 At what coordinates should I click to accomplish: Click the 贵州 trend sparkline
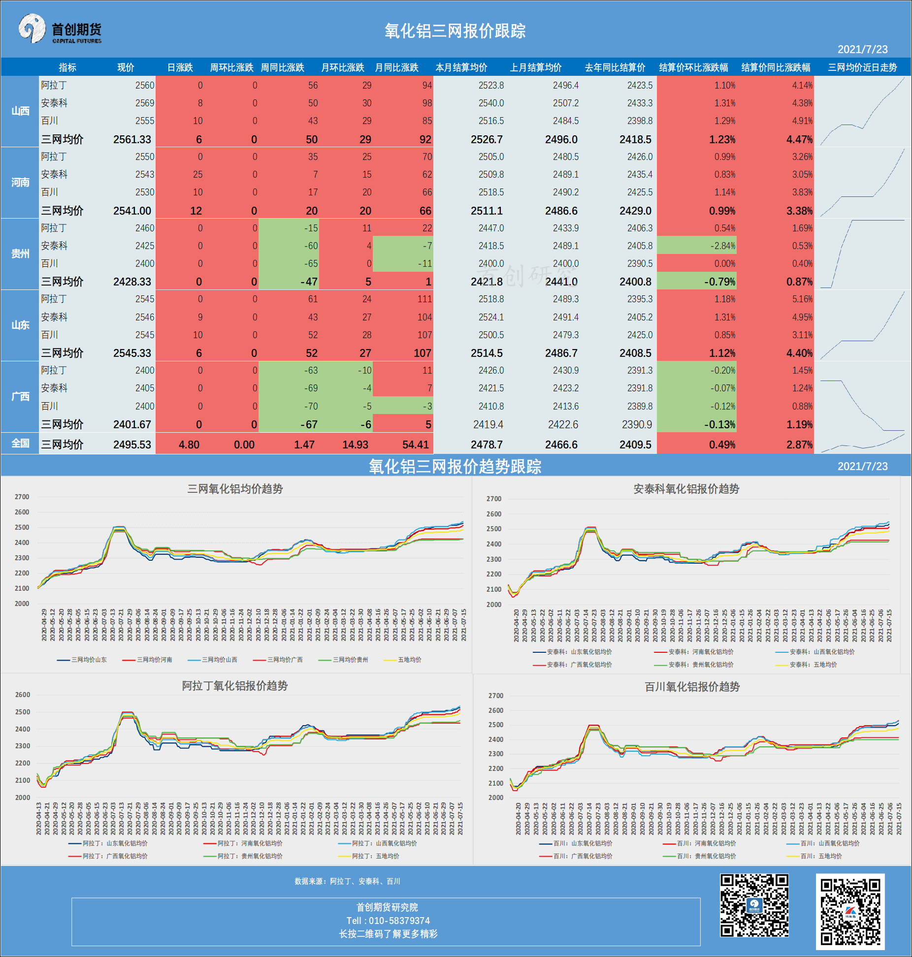coord(862,254)
